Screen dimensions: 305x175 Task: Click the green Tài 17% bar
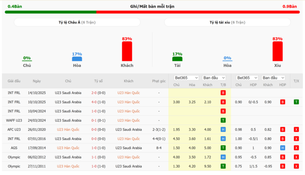[x=177, y=59]
